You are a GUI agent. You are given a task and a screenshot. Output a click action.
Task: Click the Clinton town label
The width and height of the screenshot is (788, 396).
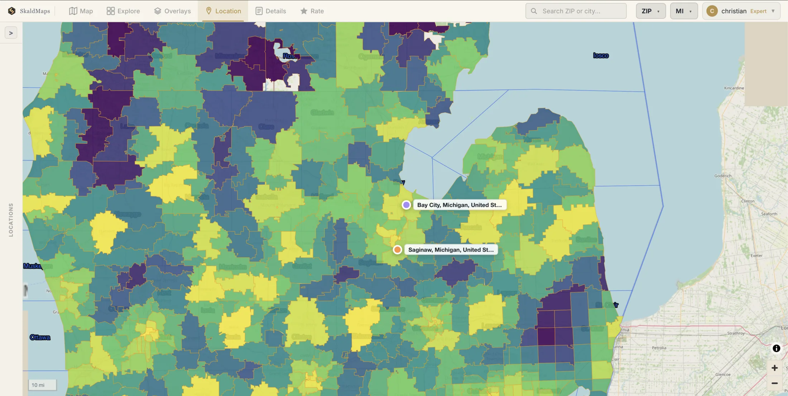(x=748, y=201)
